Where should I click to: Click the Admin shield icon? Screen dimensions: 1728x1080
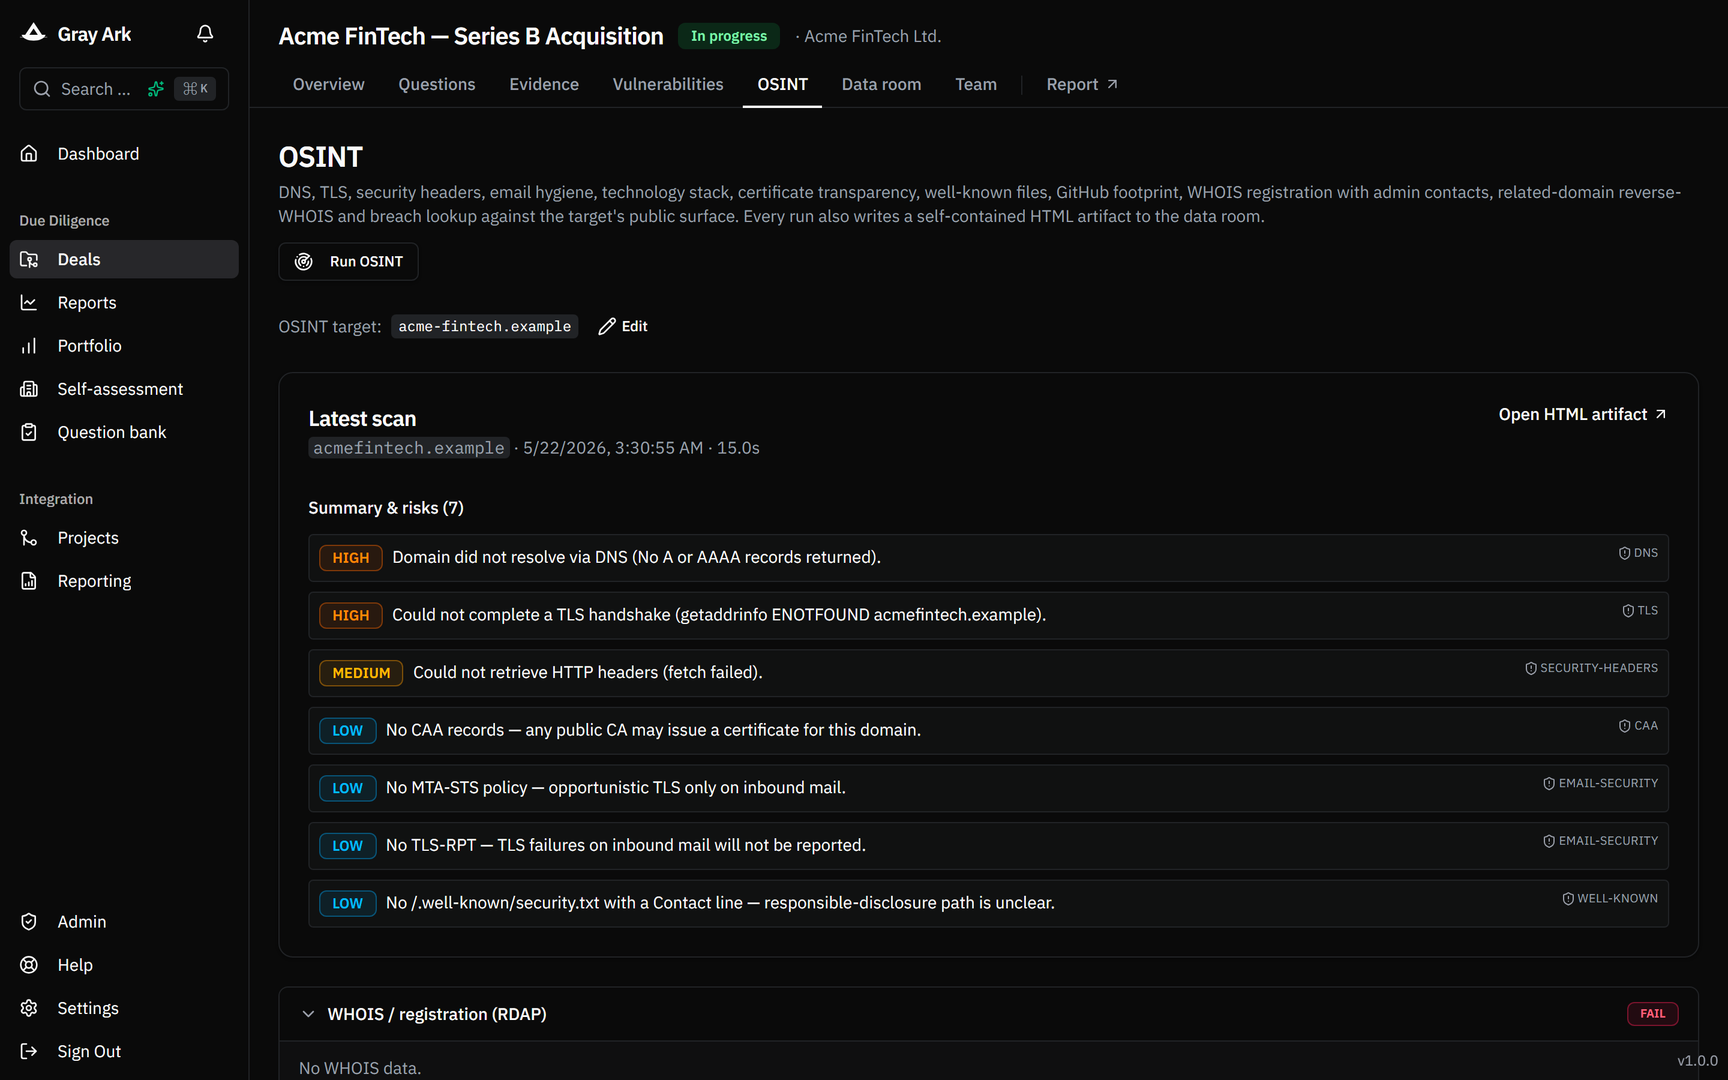pyautogui.click(x=29, y=922)
